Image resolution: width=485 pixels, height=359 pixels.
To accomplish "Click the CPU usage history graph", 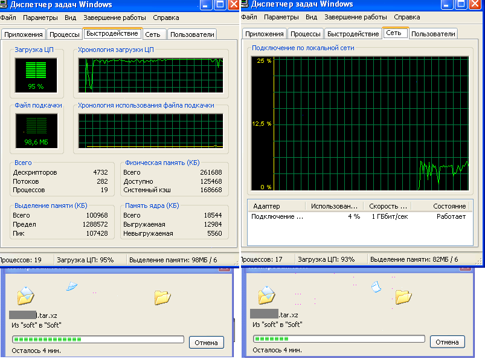I will [x=150, y=75].
